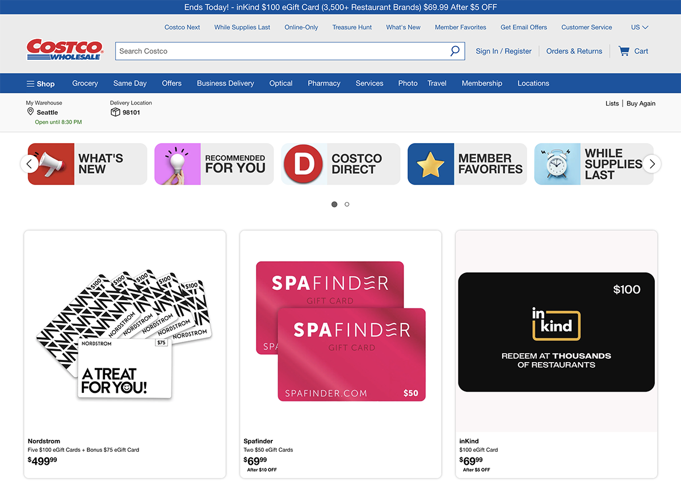The image size is (681, 491).
Task: Open the top-bar Member Favorites link
Action: (461, 27)
